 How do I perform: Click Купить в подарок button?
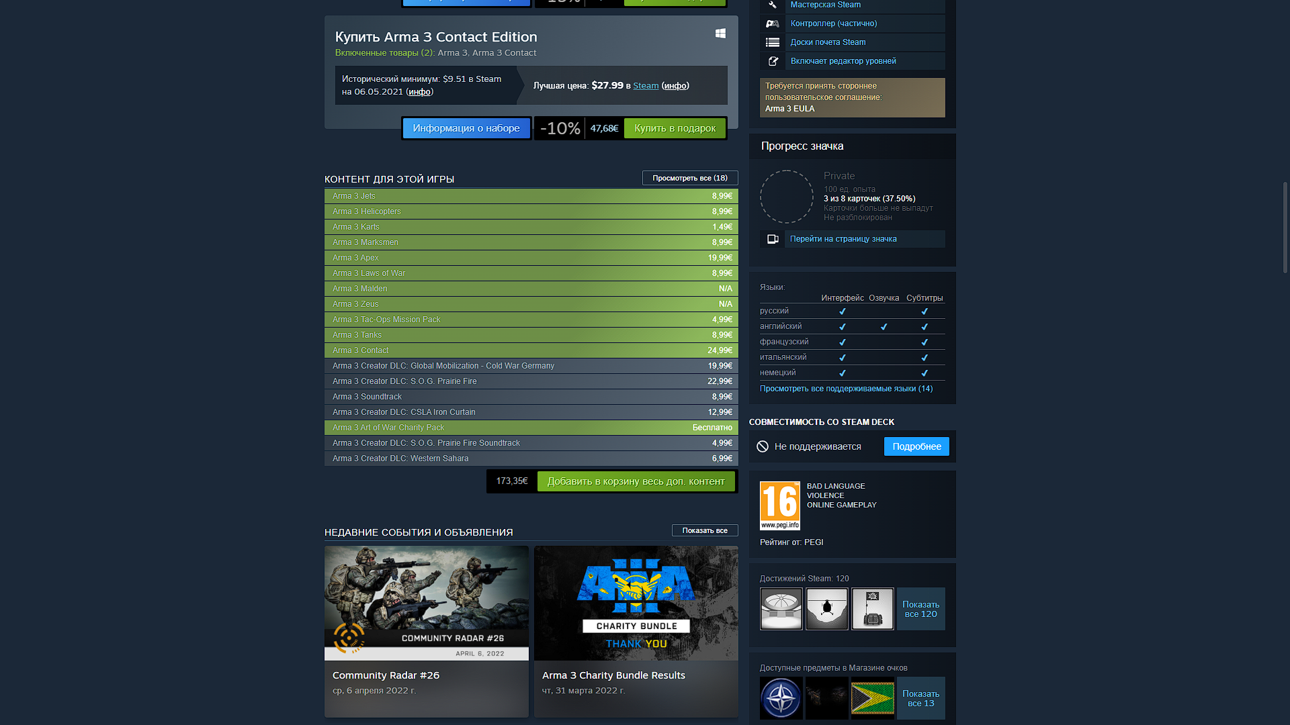(x=675, y=128)
